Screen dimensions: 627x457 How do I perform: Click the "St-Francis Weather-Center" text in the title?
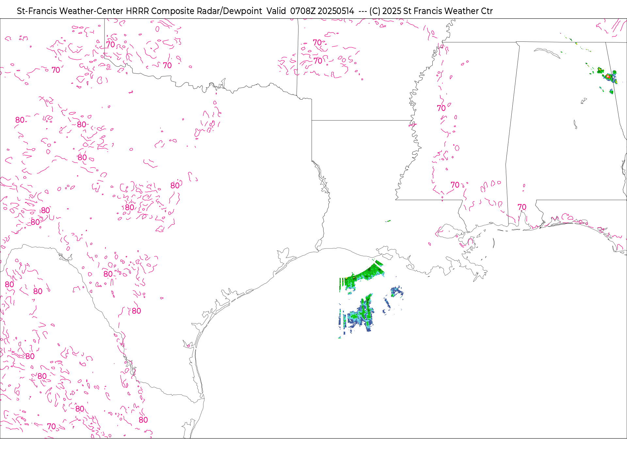point(70,11)
